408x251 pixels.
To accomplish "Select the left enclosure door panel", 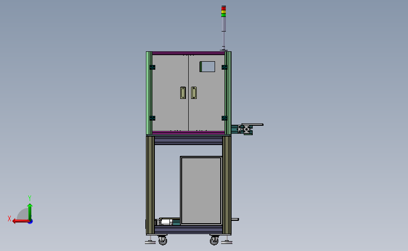I will click(170, 93).
